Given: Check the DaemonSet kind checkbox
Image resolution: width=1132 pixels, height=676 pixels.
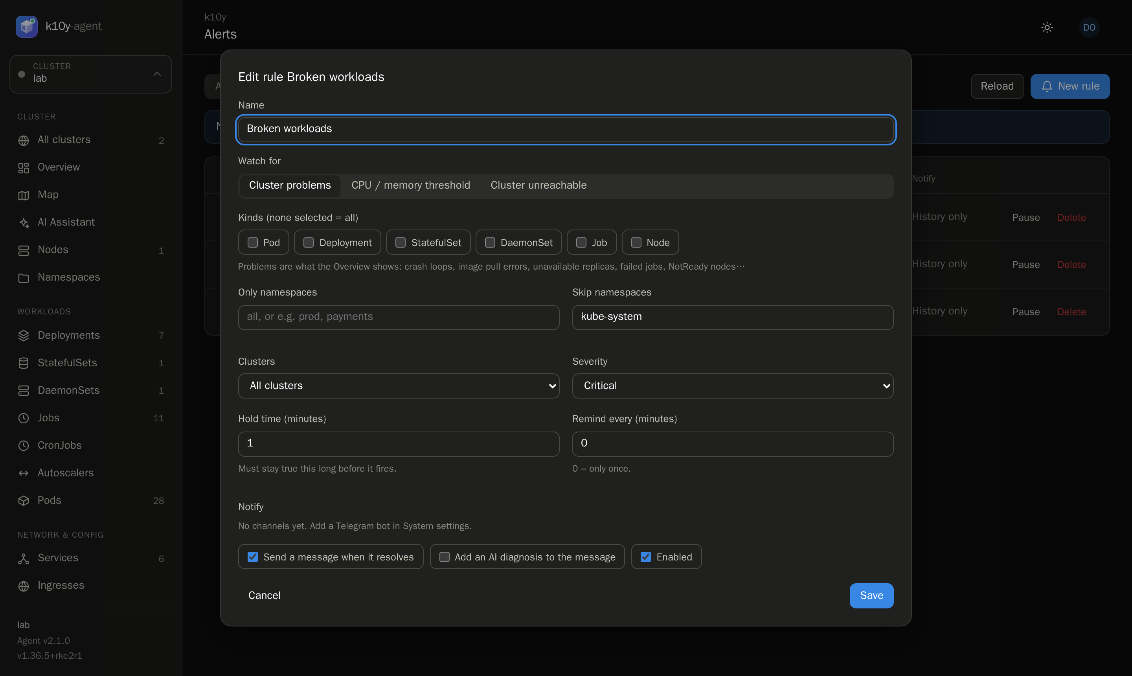Looking at the screenshot, I should pyautogui.click(x=490, y=242).
